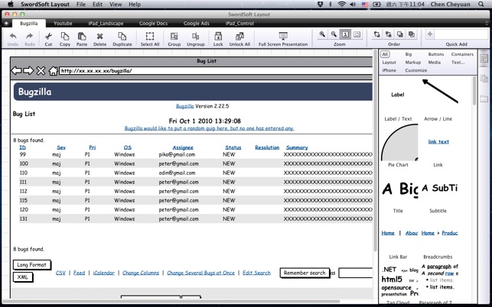Click the Undo toolbar icon
The image size is (492, 307).
(13, 36)
